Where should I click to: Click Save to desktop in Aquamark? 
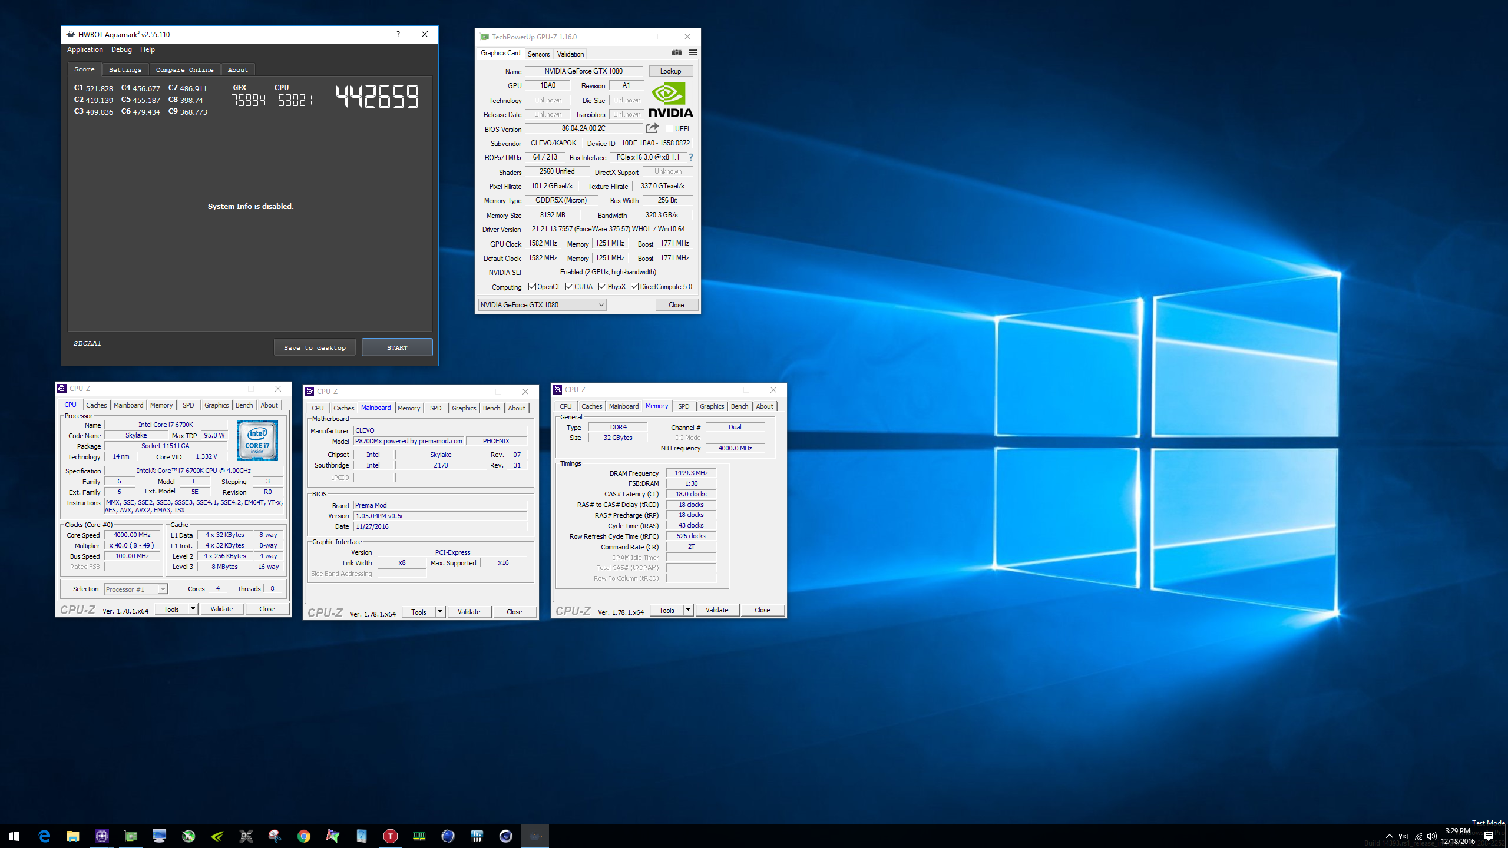[x=315, y=347]
